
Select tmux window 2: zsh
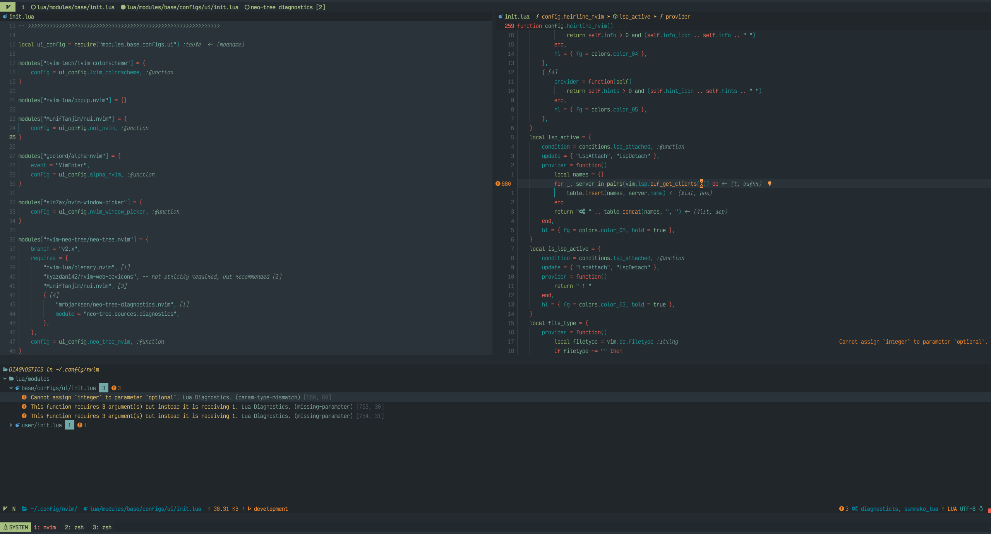point(74,527)
